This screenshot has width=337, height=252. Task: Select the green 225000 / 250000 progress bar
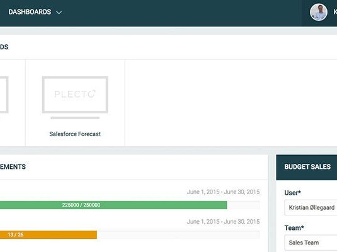[x=113, y=205]
